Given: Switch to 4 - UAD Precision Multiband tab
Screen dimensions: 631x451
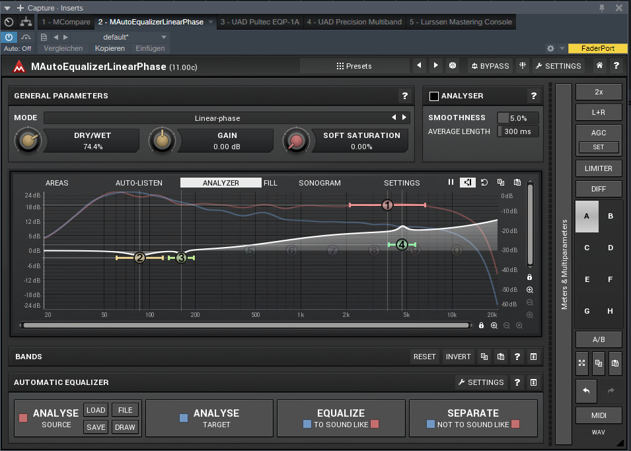Looking at the screenshot, I should click(354, 22).
